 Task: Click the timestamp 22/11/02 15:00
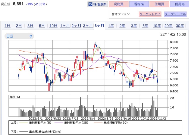click(173, 35)
